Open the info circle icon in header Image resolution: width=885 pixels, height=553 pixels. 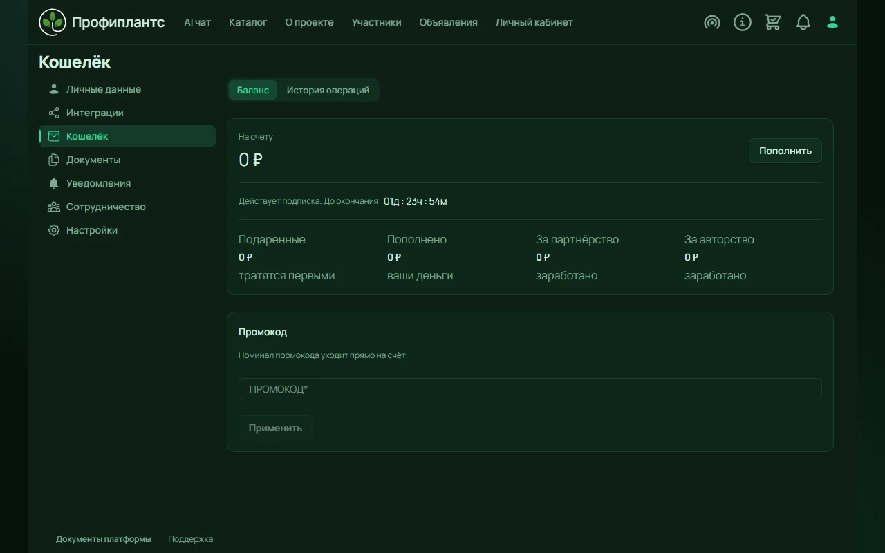coord(743,22)
